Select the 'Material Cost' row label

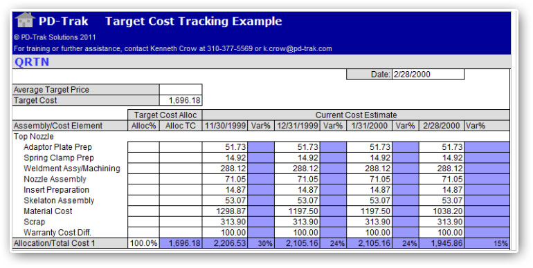coord(48,211)
